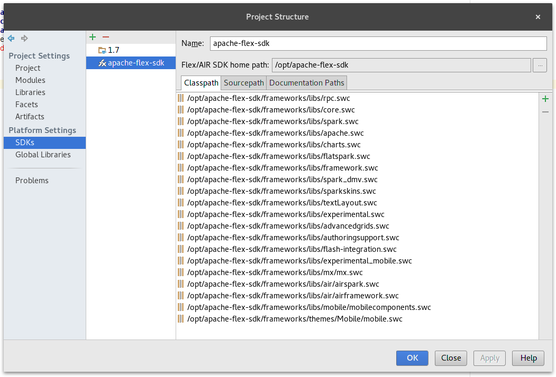This screenshot has height=377, width=556.
Task: Open the Documentation Paths tab
Action: (x=307, y=83)
